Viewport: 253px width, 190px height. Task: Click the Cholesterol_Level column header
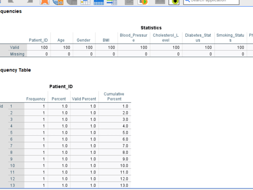tap(166, 38)
